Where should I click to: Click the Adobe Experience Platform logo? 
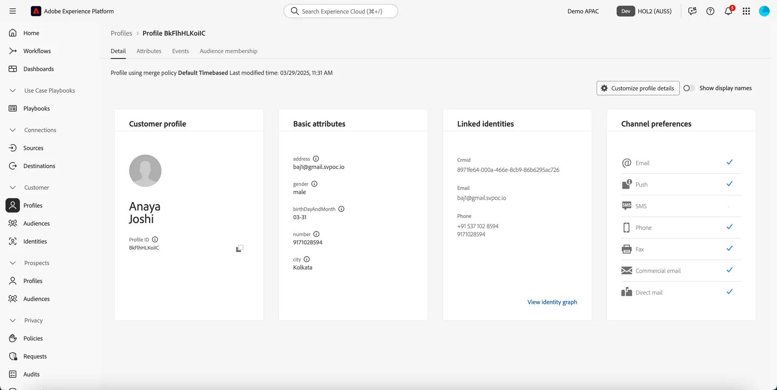coord(36,11)
